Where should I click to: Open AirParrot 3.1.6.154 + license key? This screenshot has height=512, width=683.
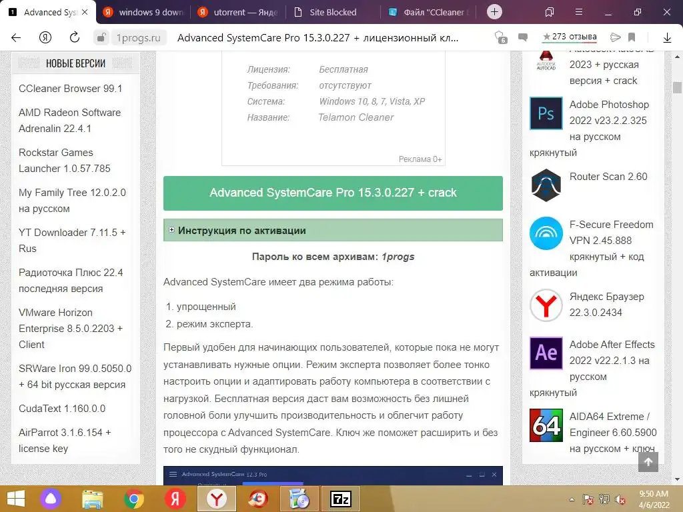[x=65, y=441]
